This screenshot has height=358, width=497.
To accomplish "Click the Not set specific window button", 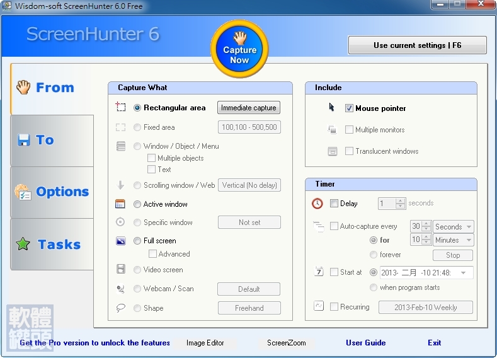I will [249, 222].
